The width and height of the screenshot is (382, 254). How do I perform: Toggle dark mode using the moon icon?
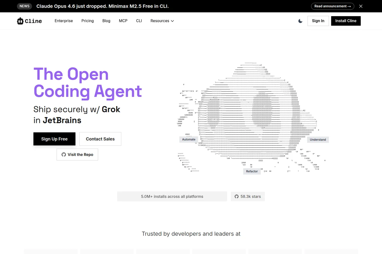(300, 21)
